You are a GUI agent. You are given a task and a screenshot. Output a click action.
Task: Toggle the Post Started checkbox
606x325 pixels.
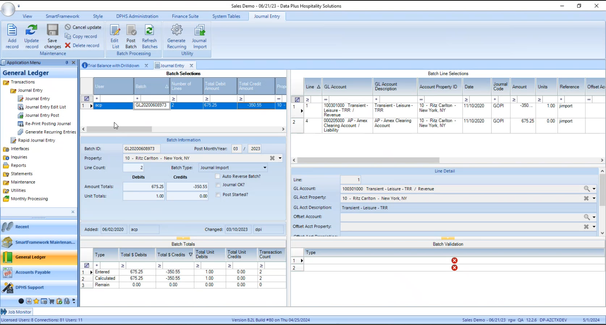(218, 195)
